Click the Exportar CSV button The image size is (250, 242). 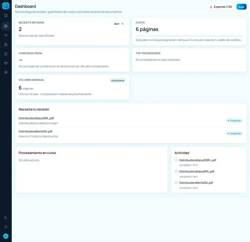[221, 7]
